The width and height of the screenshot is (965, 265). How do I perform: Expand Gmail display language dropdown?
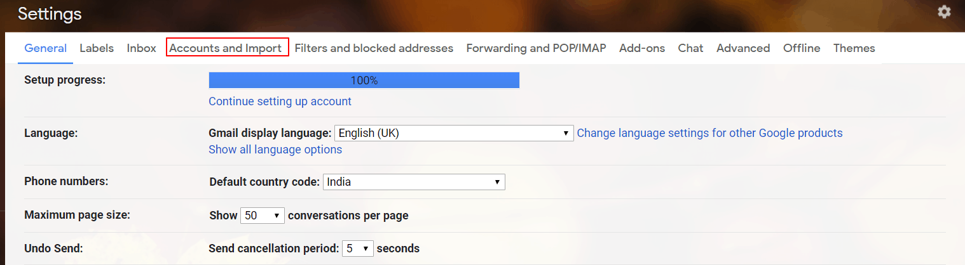coord(454,133)
